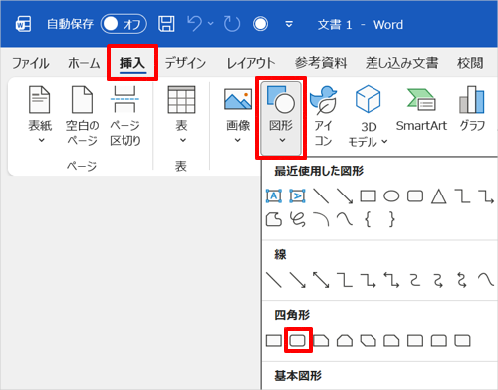
Task: Open the ファイル tab
Action: click(x=31, y=63)
